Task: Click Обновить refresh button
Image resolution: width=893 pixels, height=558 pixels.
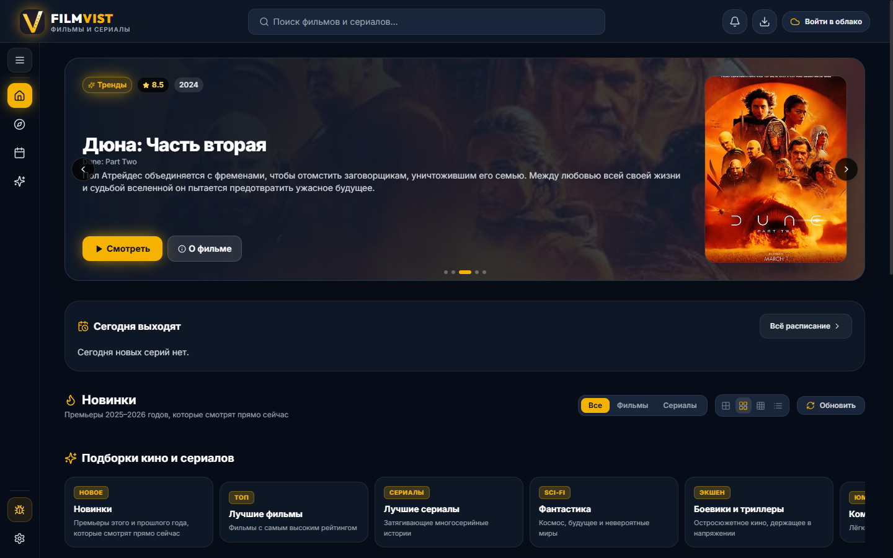Action: point(831,405)
